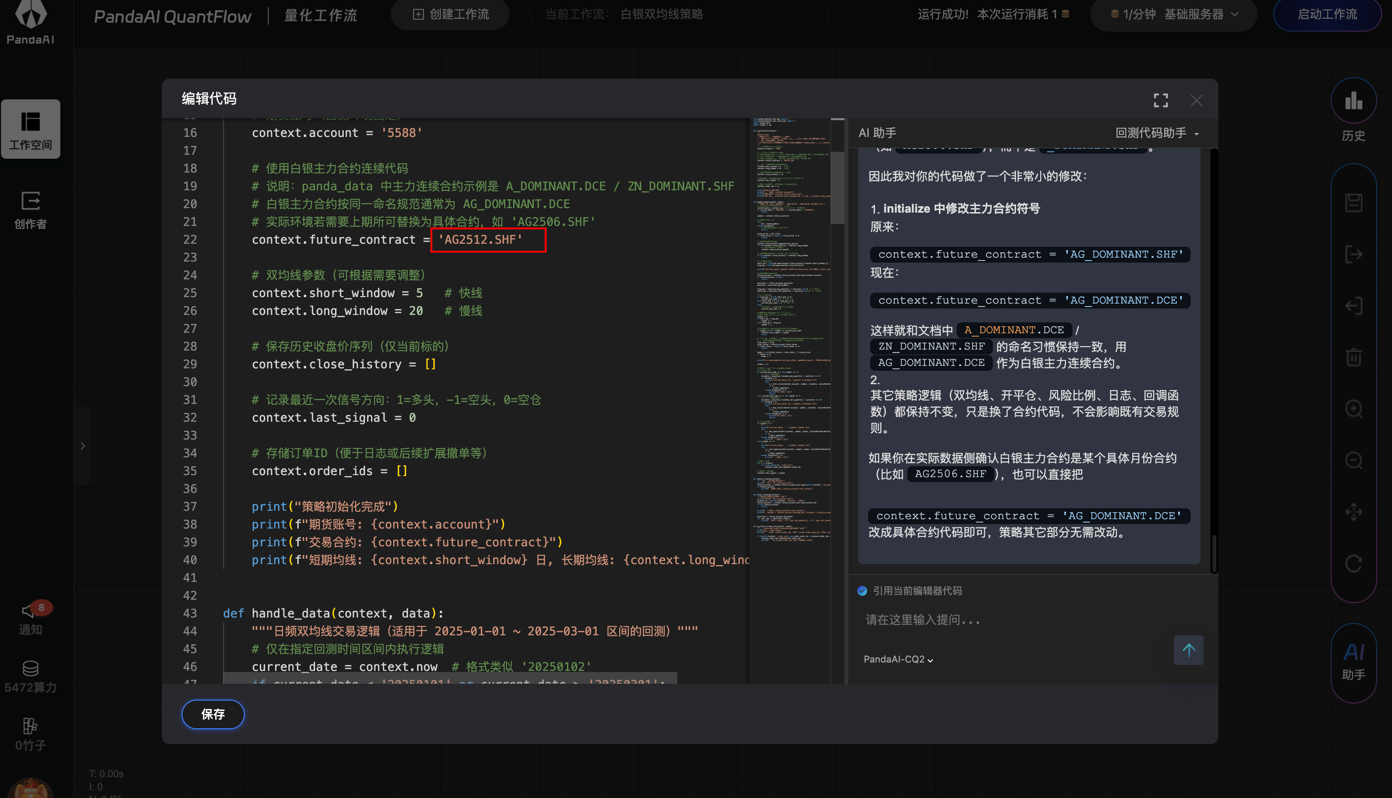Click the A_DOMINANT.DCE chip in AI panel

(x=1014, y=330)
